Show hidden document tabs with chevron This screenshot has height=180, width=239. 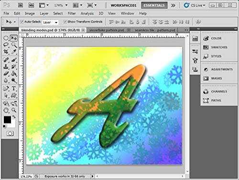tap(186, 30)
